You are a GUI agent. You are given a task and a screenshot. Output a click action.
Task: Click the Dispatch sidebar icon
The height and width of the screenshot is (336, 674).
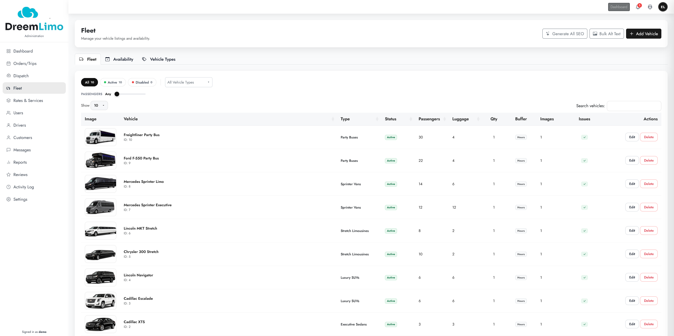click(8, 76)
